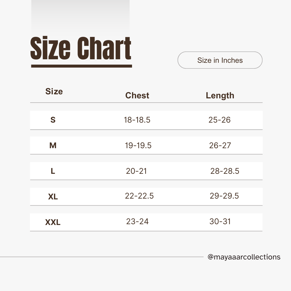
Task: Click the "XXL" size row label
Action: click(53, 223)
